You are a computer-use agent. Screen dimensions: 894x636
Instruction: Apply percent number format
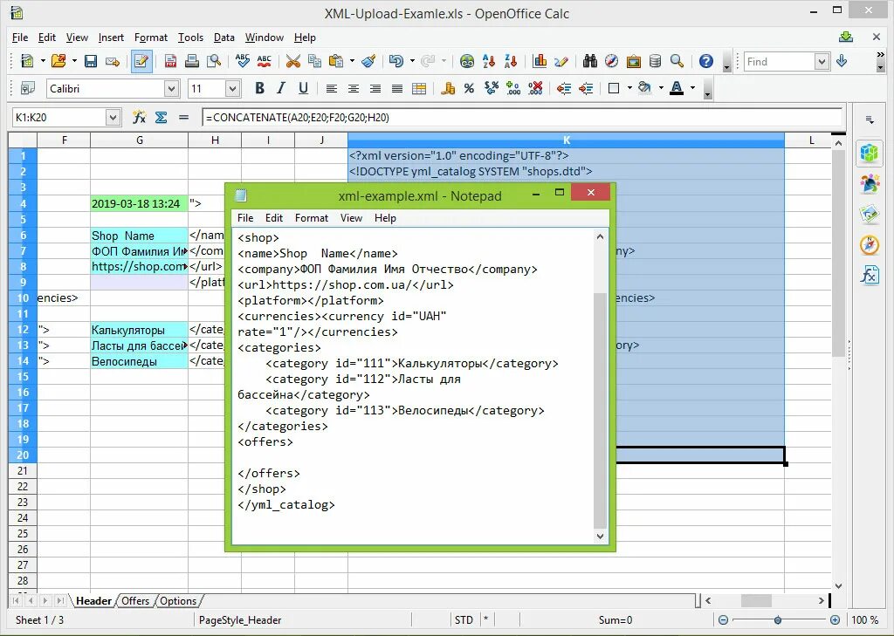point(469,88)
